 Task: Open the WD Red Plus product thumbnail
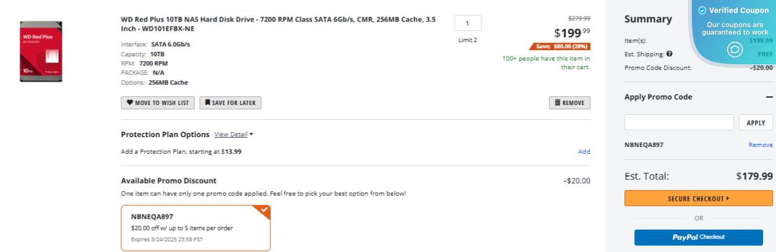click(41, 51)
